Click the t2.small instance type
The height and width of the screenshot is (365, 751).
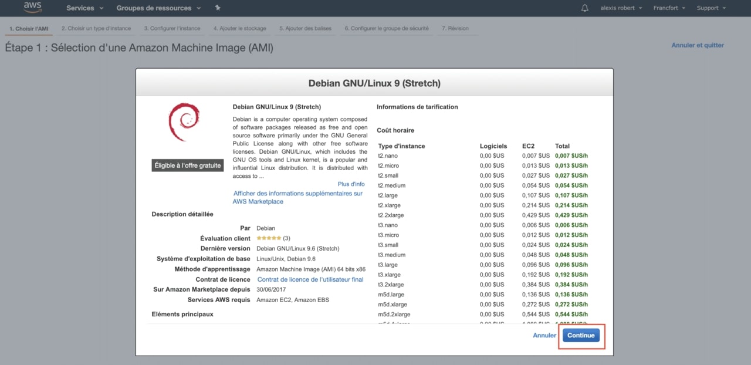tap(388, 175)
